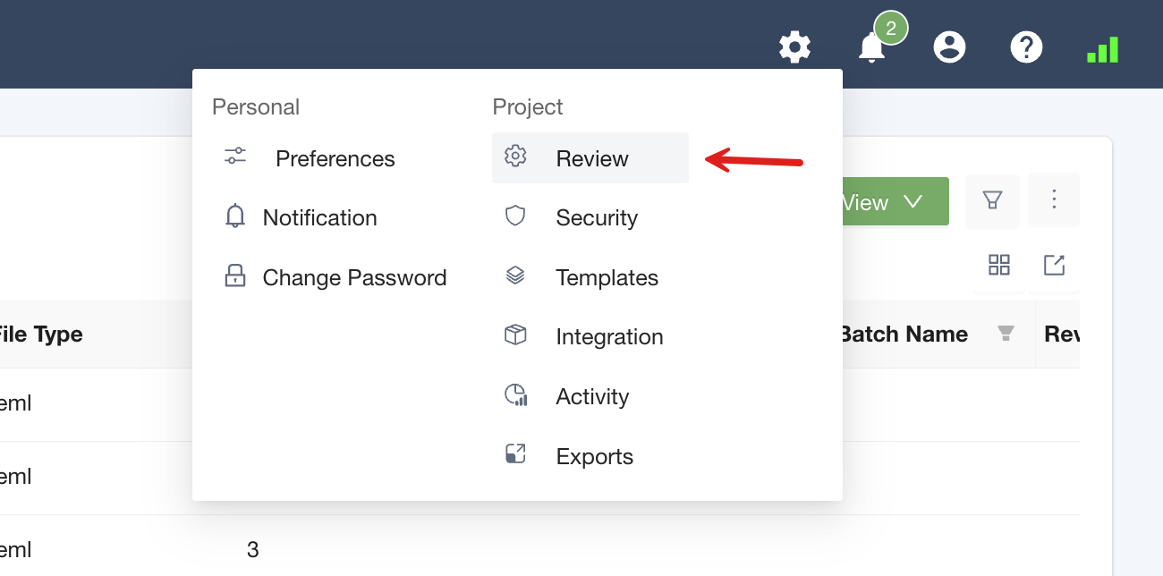Viewport: 1163px width, 576px height.
Task: Open Exports in Project menu
Action: pos(594,457)
